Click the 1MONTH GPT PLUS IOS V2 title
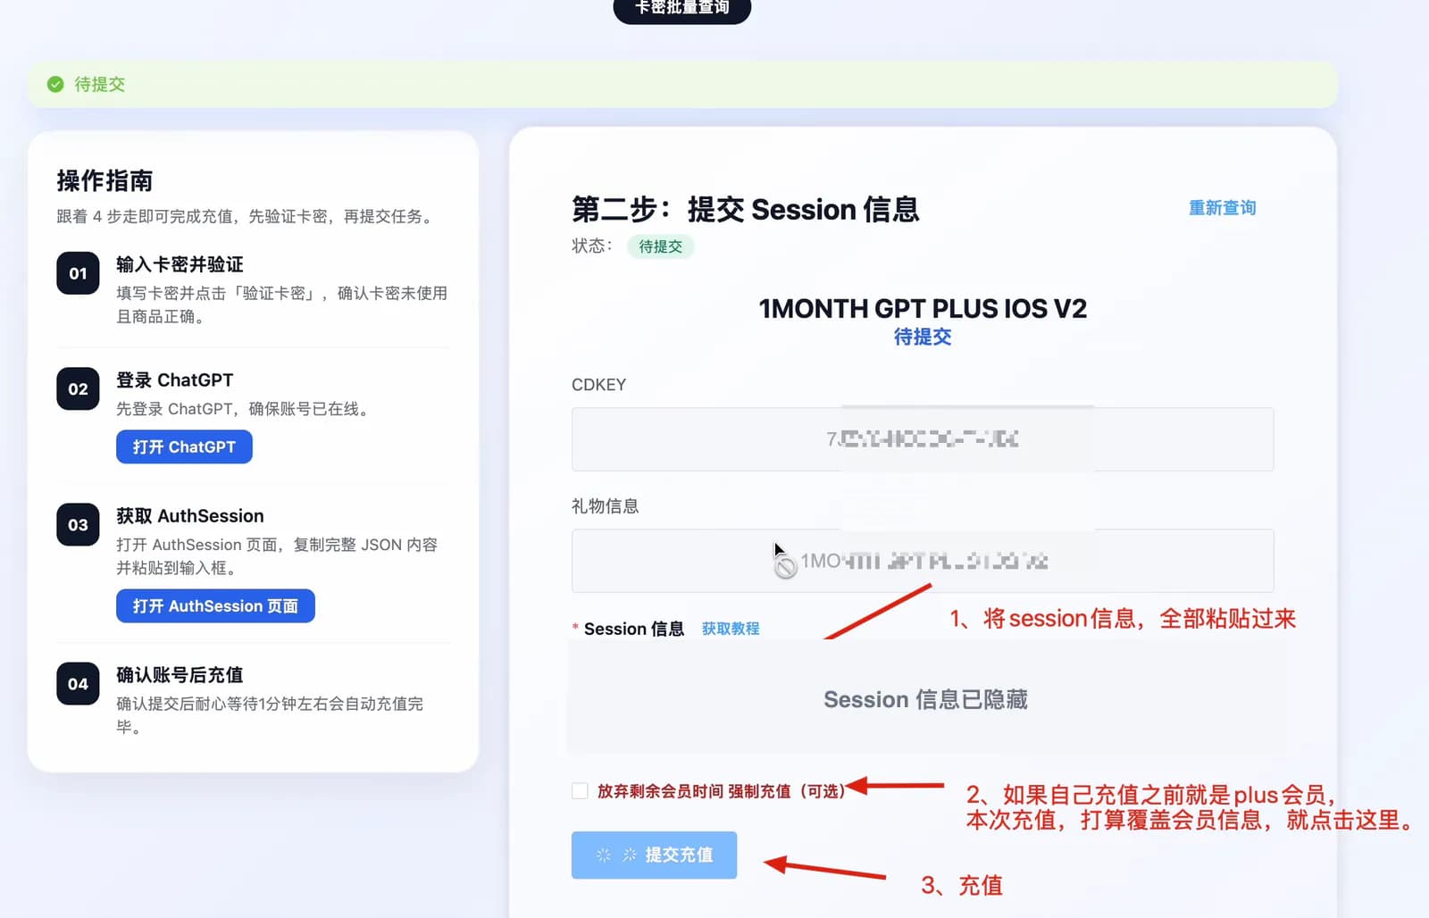 click(x=923, y=308)
